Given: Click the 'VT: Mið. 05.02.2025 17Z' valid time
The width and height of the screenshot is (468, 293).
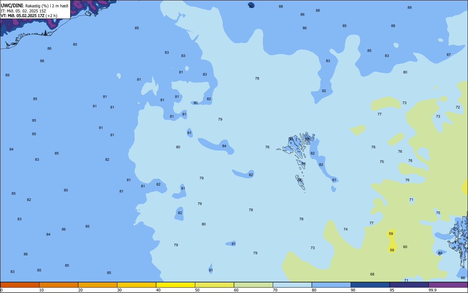Looking at the screenshot, I should pos(22,16).
